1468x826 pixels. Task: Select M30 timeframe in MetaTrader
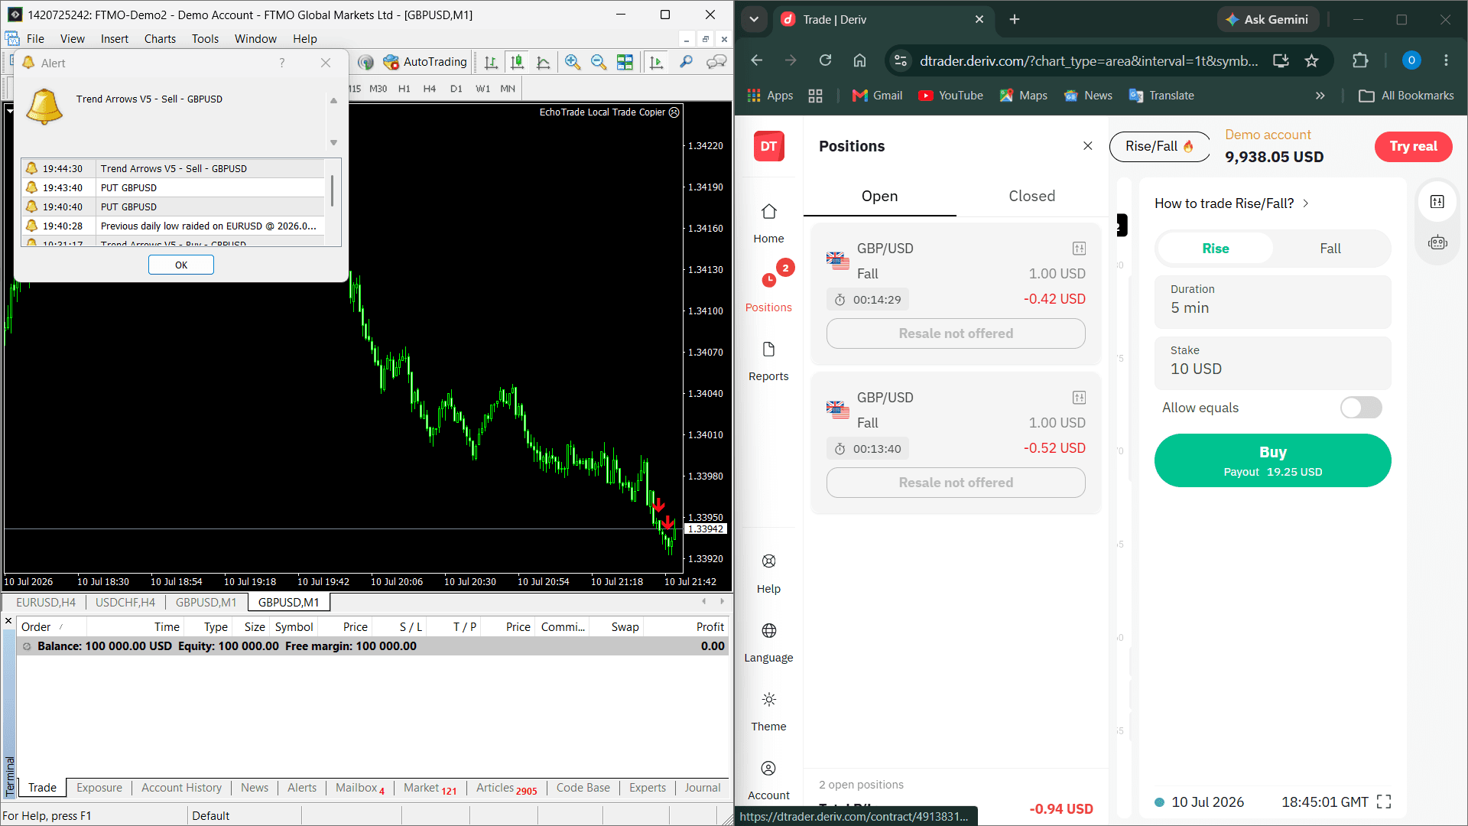[x=378, y=89]
